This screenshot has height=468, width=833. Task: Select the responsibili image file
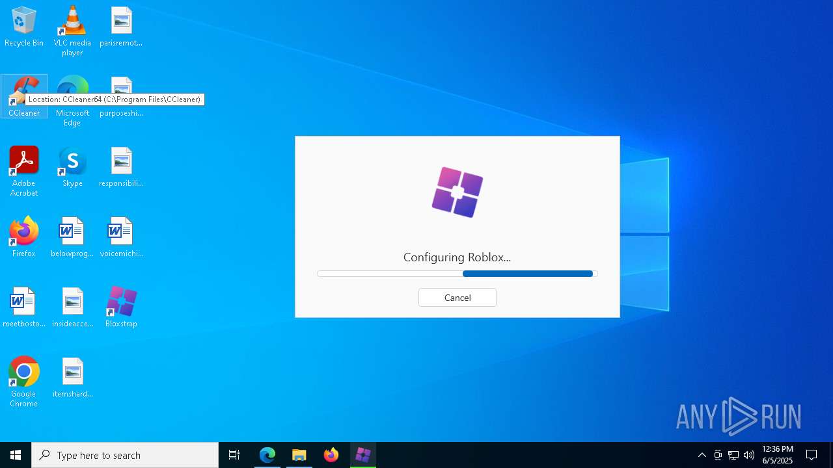(x=121, y=167)
